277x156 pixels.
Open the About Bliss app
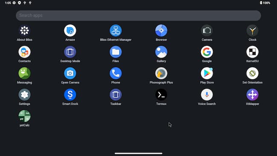click(24, 31)
